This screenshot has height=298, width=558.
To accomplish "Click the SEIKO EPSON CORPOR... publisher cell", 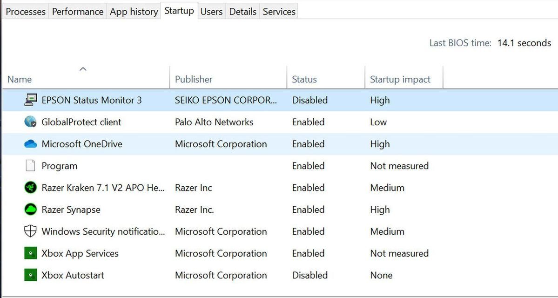I will 226,100.
